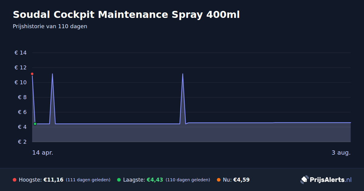Click the lowest price value €4,43

pyautogui.click(x=155, y=180)
